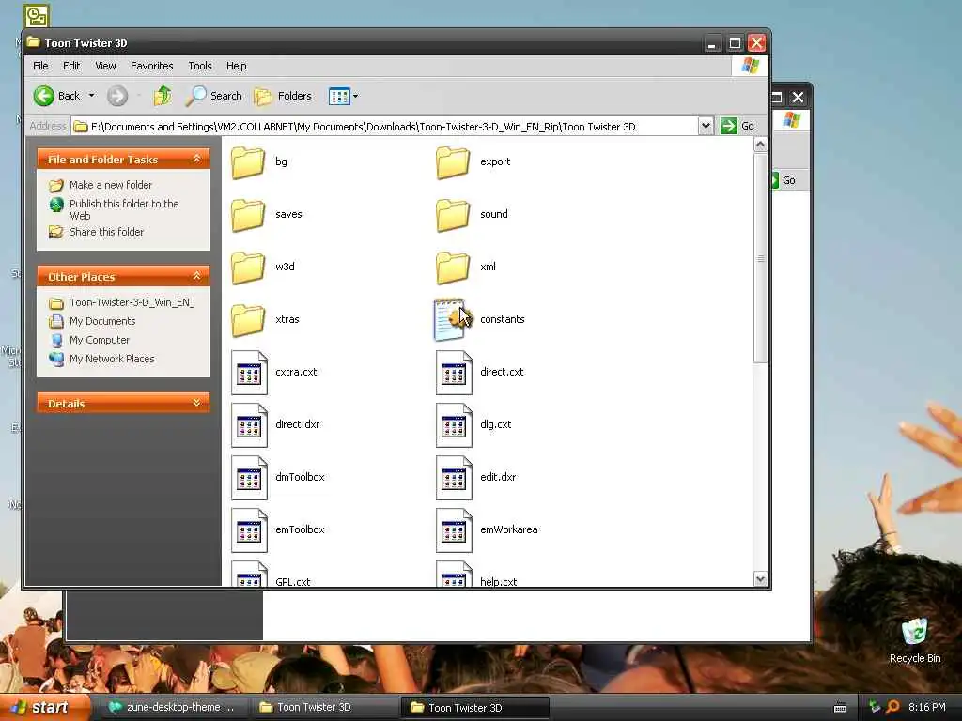Click the taskbar clock showing 8:16 PM
The width and height of the screenshot is (962, 721).
(927, 708)
